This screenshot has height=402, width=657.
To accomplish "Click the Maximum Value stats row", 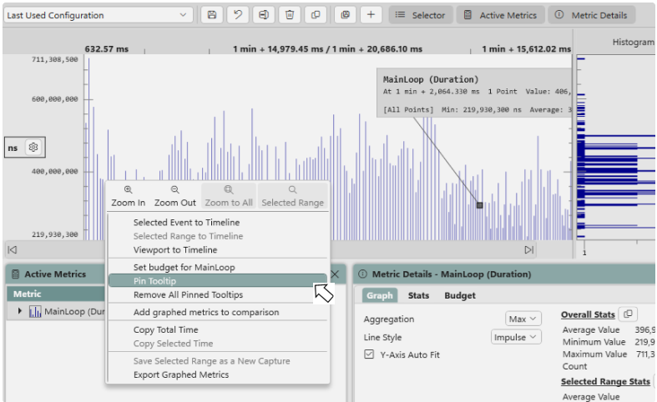I will pyautogui.click(x=609, y=354).
